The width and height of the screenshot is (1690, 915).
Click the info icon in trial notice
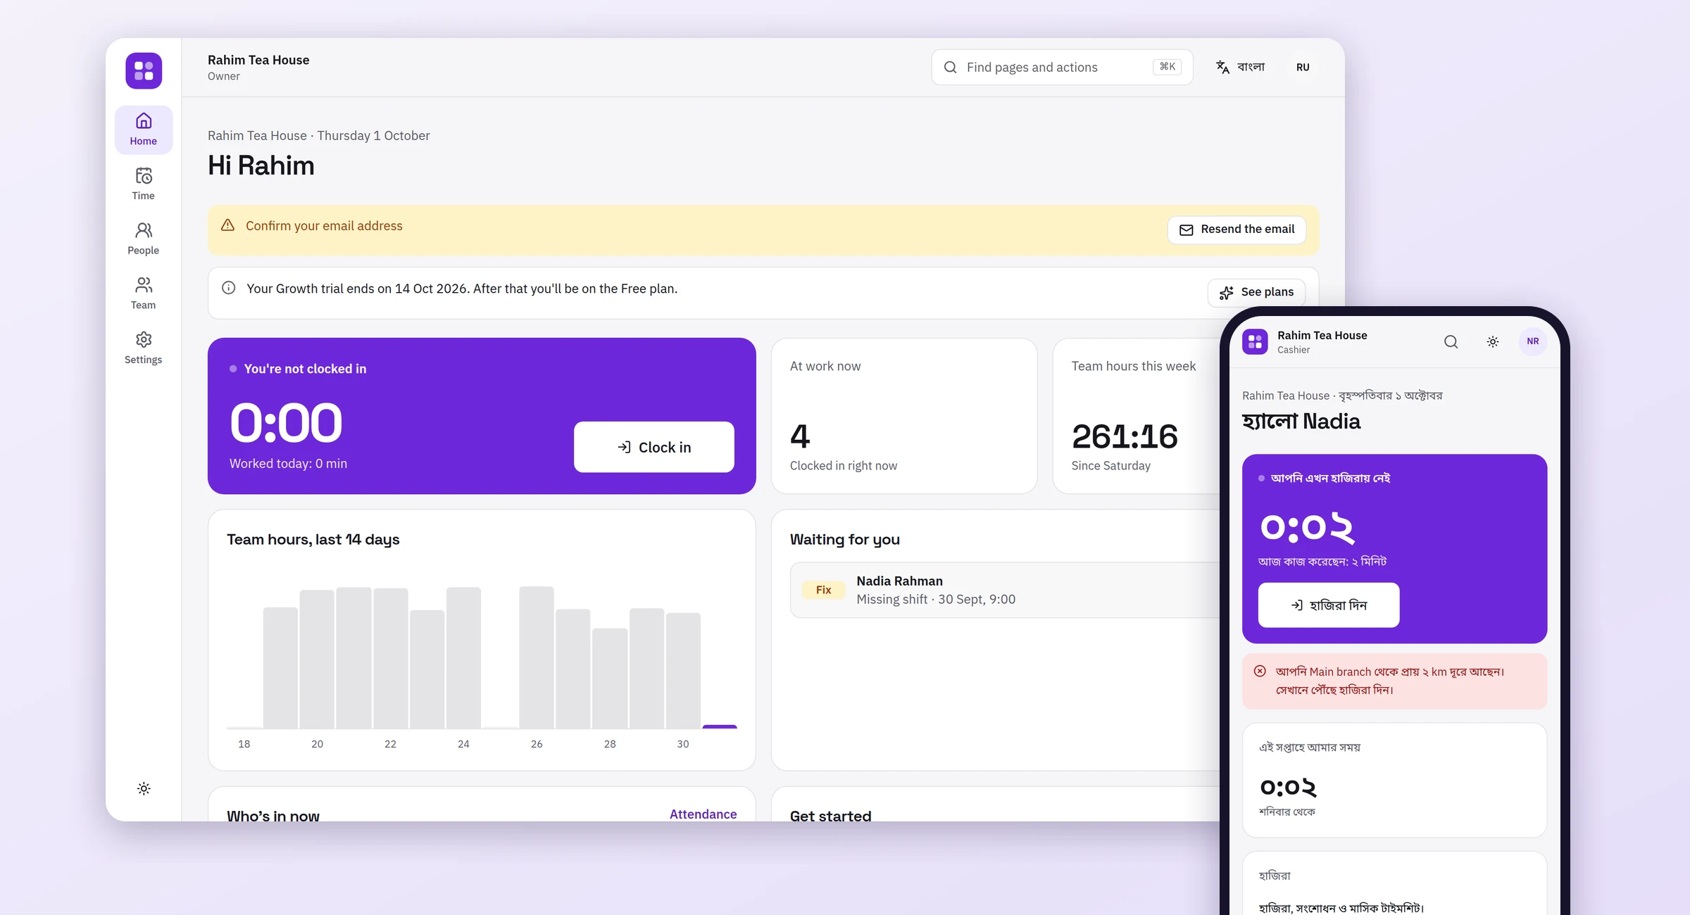pos(228,288)
